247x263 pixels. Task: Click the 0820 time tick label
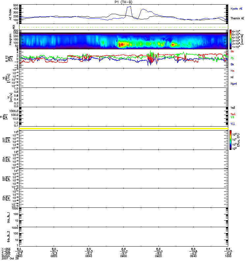coord(54,256)
